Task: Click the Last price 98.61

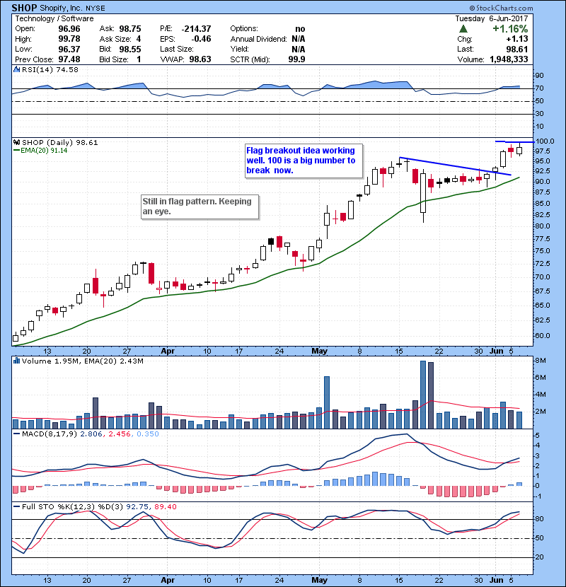Action: coord(517,49)
